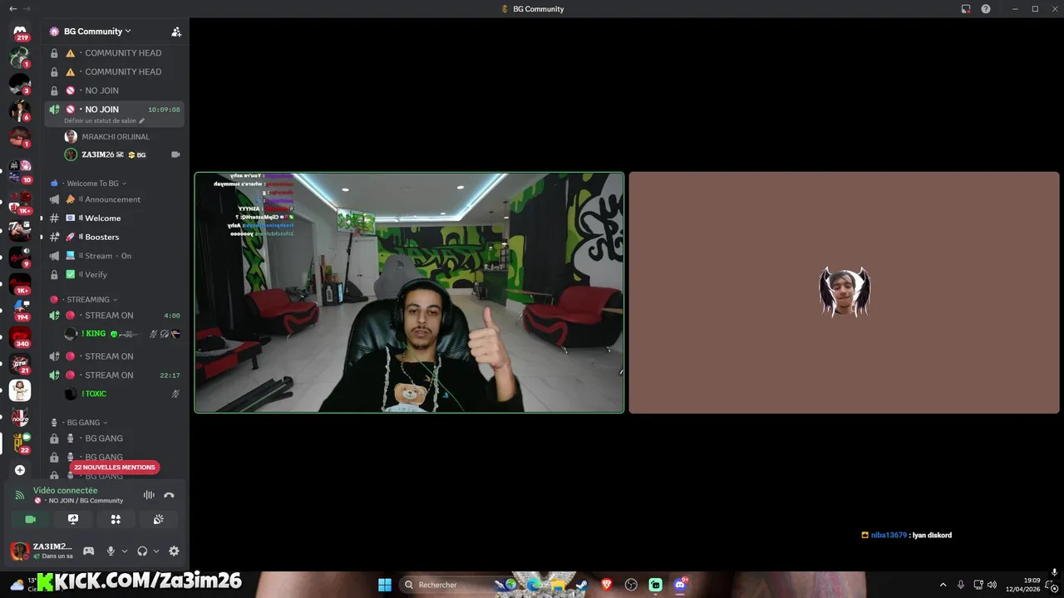1064x598 pixels.
Task: Start screen sharing with the share-screen icon
Action: click(73, 519)
